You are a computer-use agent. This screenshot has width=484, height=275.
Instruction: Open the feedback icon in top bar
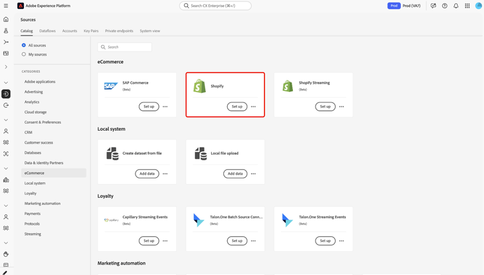(x=434, y=6)
